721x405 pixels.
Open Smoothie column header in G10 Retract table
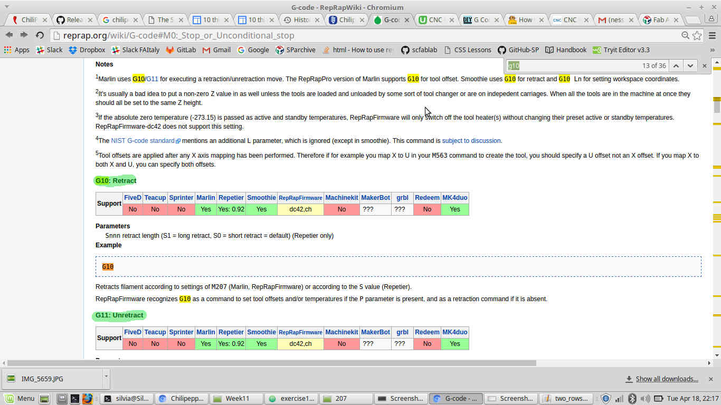point(261,198)
